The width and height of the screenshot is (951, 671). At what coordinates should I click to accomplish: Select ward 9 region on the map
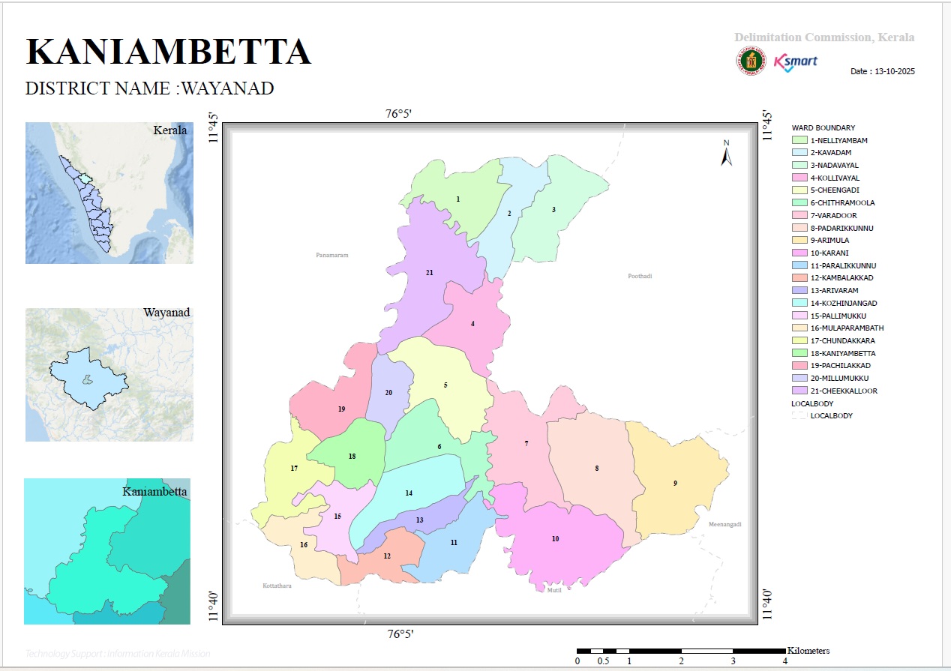point(675,484)
